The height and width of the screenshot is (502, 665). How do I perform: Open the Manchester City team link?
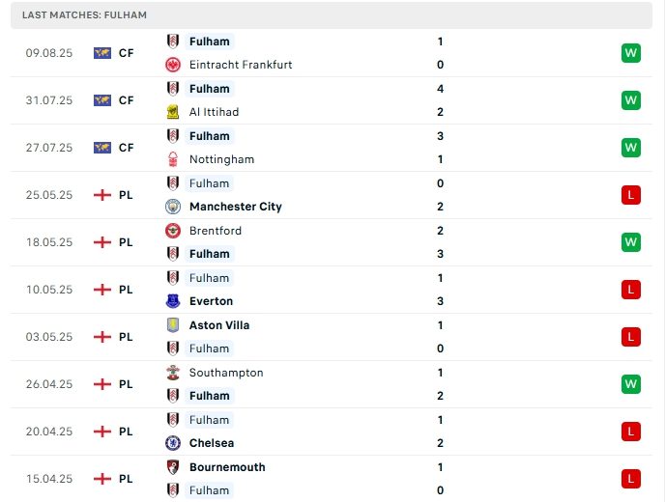click(235, 207)
